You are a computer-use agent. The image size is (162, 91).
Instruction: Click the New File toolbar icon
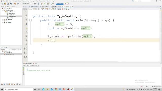click(2, 4)
